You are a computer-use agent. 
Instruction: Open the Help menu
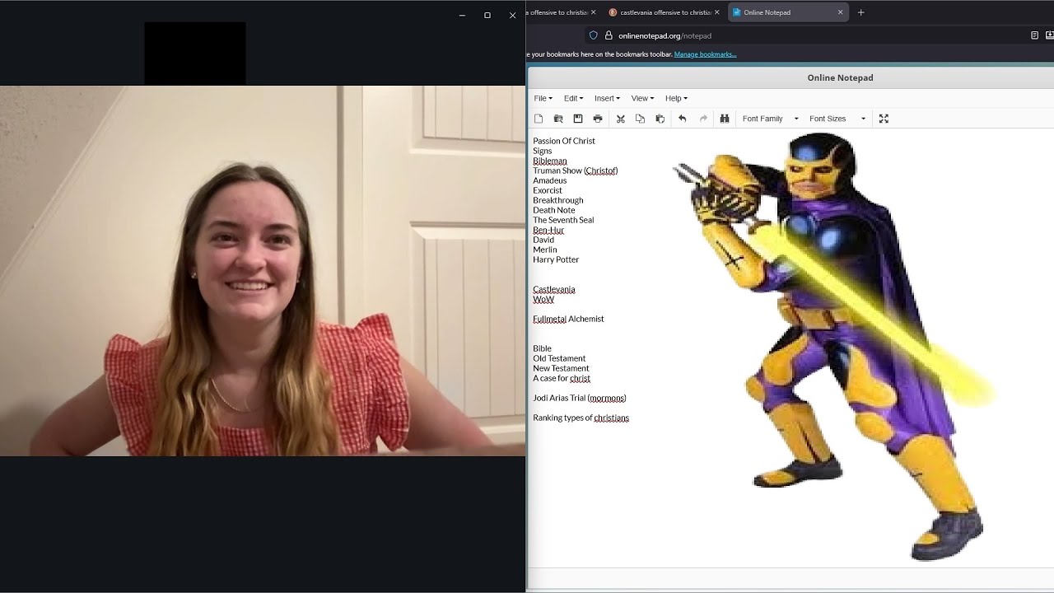[x=676, y=98]
